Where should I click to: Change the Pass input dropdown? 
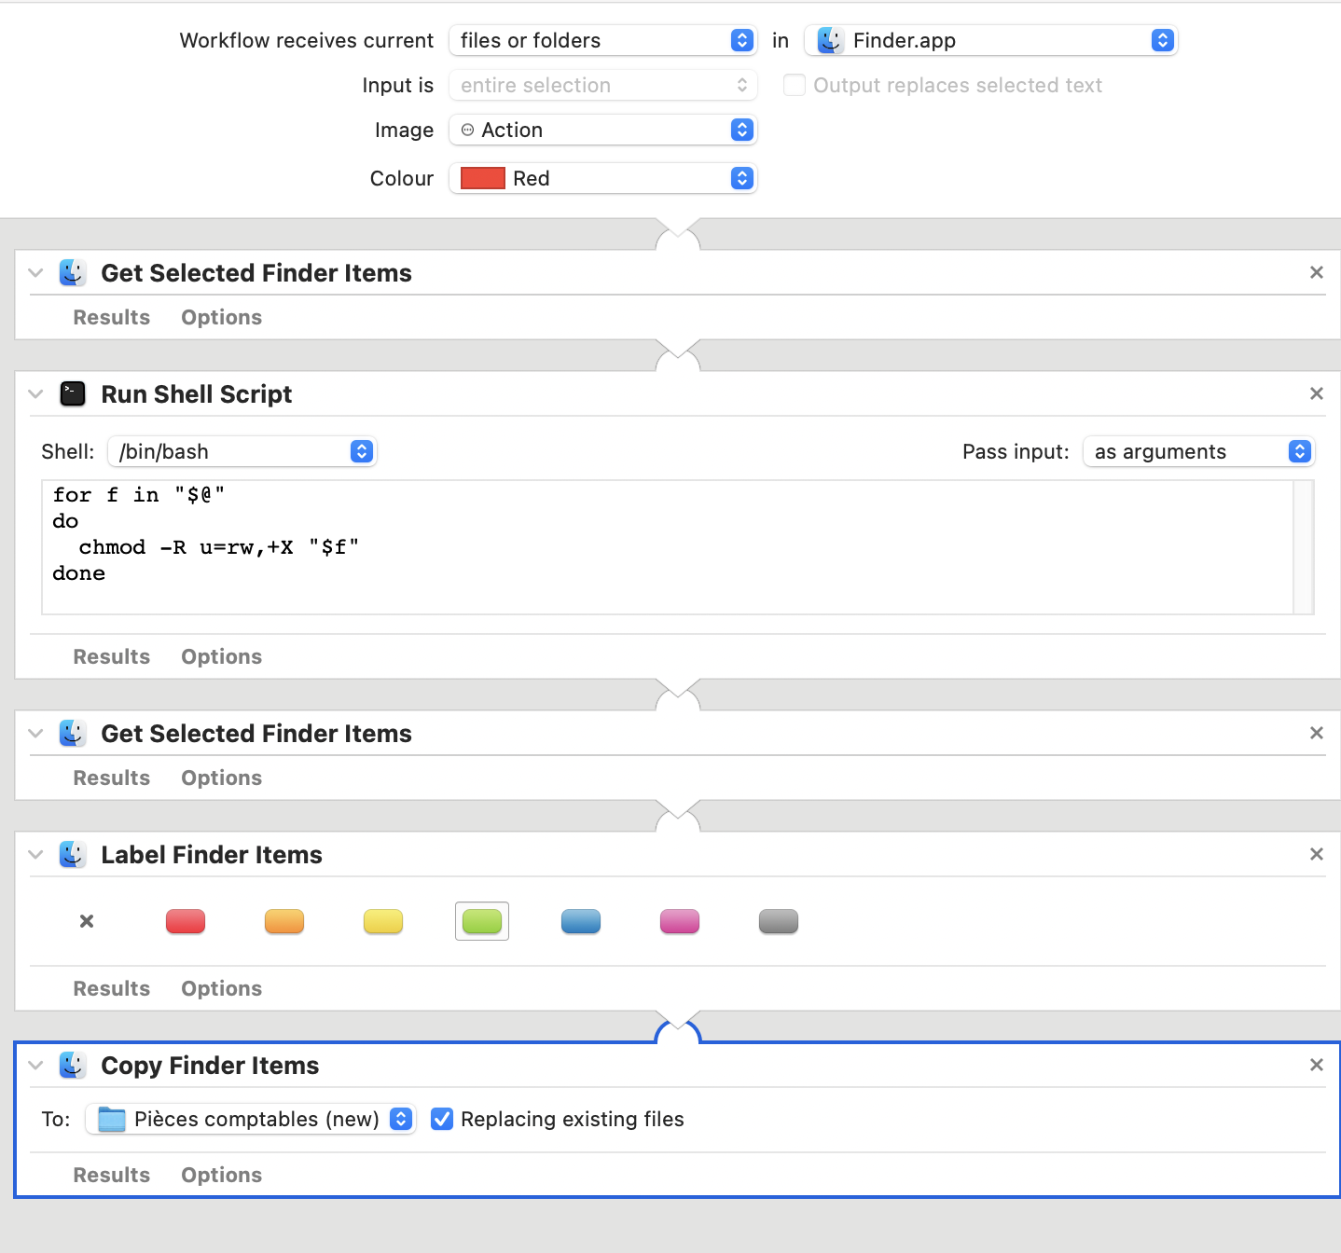1198,451
